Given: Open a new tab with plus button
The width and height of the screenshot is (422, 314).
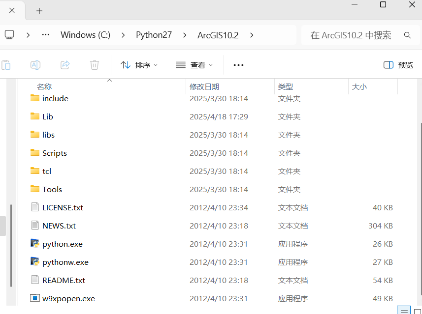Looking at the screenshot, I should point(39,11).
